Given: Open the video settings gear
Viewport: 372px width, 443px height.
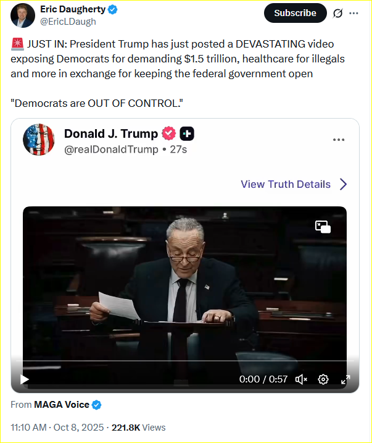Looking at the screenshot, I should pyautogui.click(x=323, y=379).
